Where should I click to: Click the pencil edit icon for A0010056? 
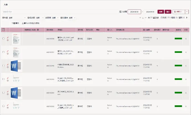(8, 64)
